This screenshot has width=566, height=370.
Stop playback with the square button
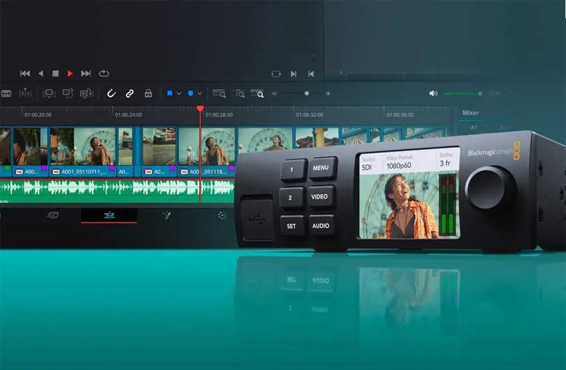coord(55,74)
